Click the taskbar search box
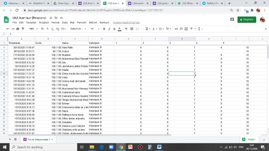 43,147
